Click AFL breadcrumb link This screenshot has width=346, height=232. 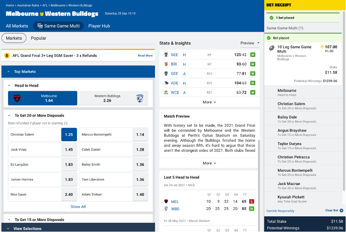(45, 5)
